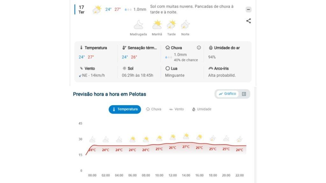Click the Noite weather icon
Screen dimensions: 326x183
185,25
